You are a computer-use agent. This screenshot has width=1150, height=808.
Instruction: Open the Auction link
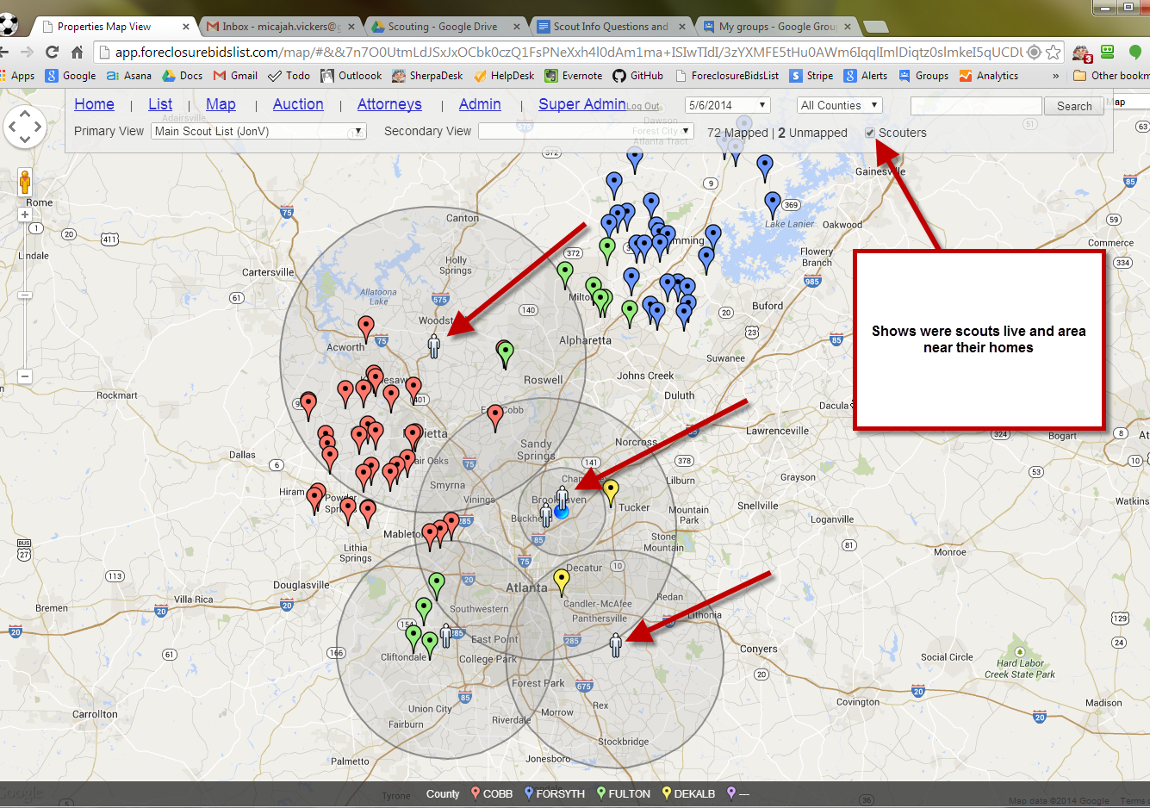click(x=298, y=104)
